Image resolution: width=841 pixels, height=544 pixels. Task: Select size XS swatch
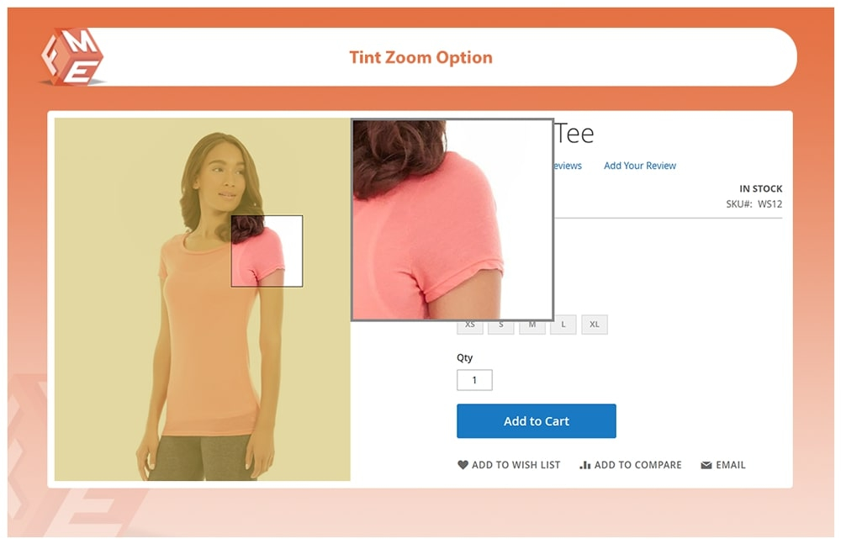click(470, 327)
